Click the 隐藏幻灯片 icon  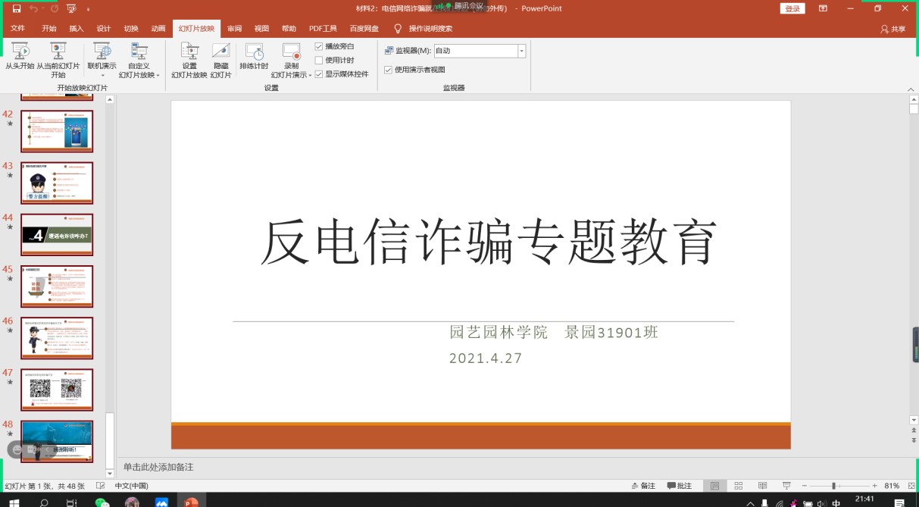coord(220,52)
